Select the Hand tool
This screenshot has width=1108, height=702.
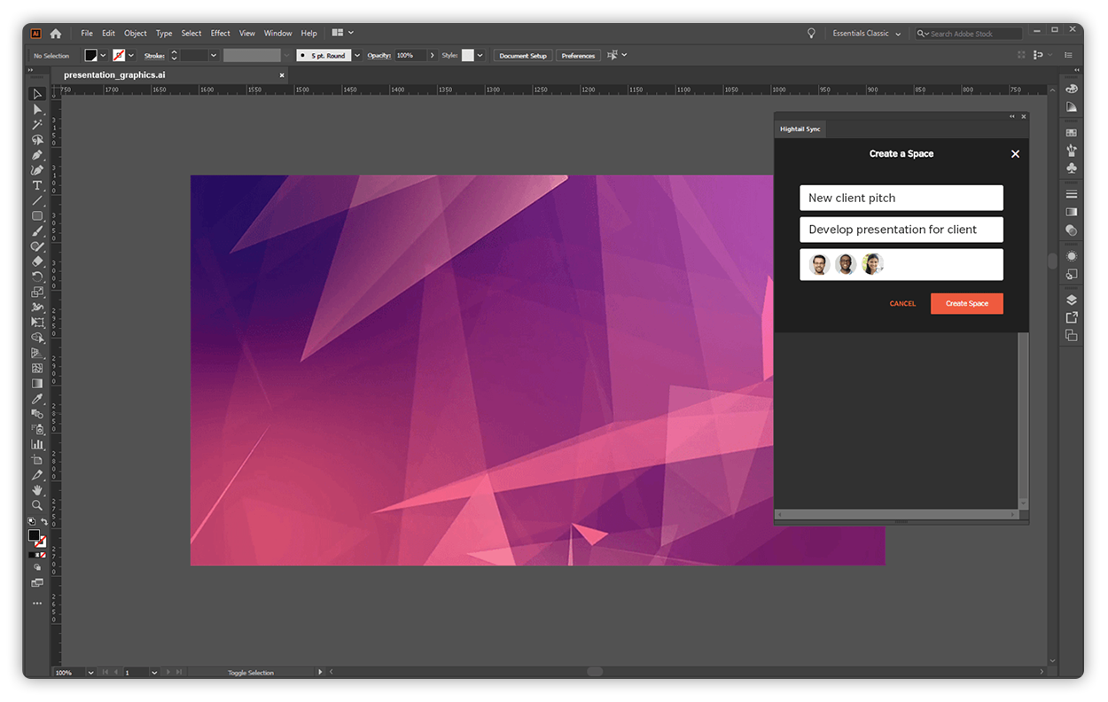(37, 490)
